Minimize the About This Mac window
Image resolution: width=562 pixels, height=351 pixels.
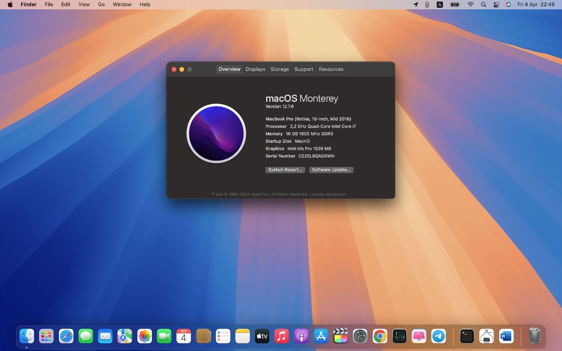click(x=182, y=69)
